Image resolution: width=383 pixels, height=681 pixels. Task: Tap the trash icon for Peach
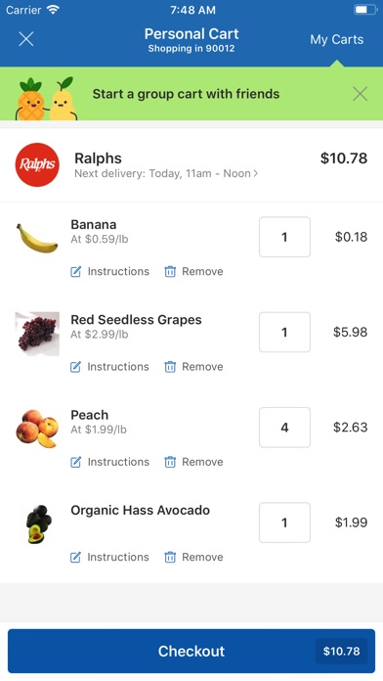[x=170, y=462]
